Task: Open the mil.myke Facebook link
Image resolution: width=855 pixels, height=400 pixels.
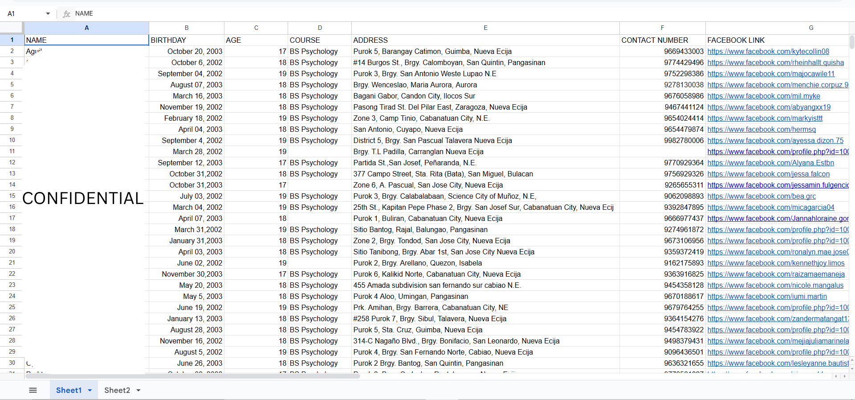Action: pyautogui.click(x=764, y=96)
